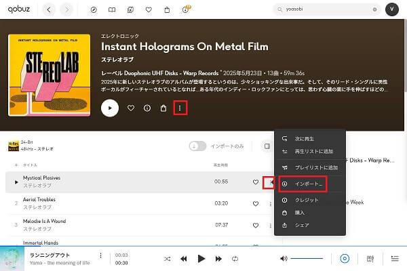Mute with the volume speaker icon

pos(284,258)
